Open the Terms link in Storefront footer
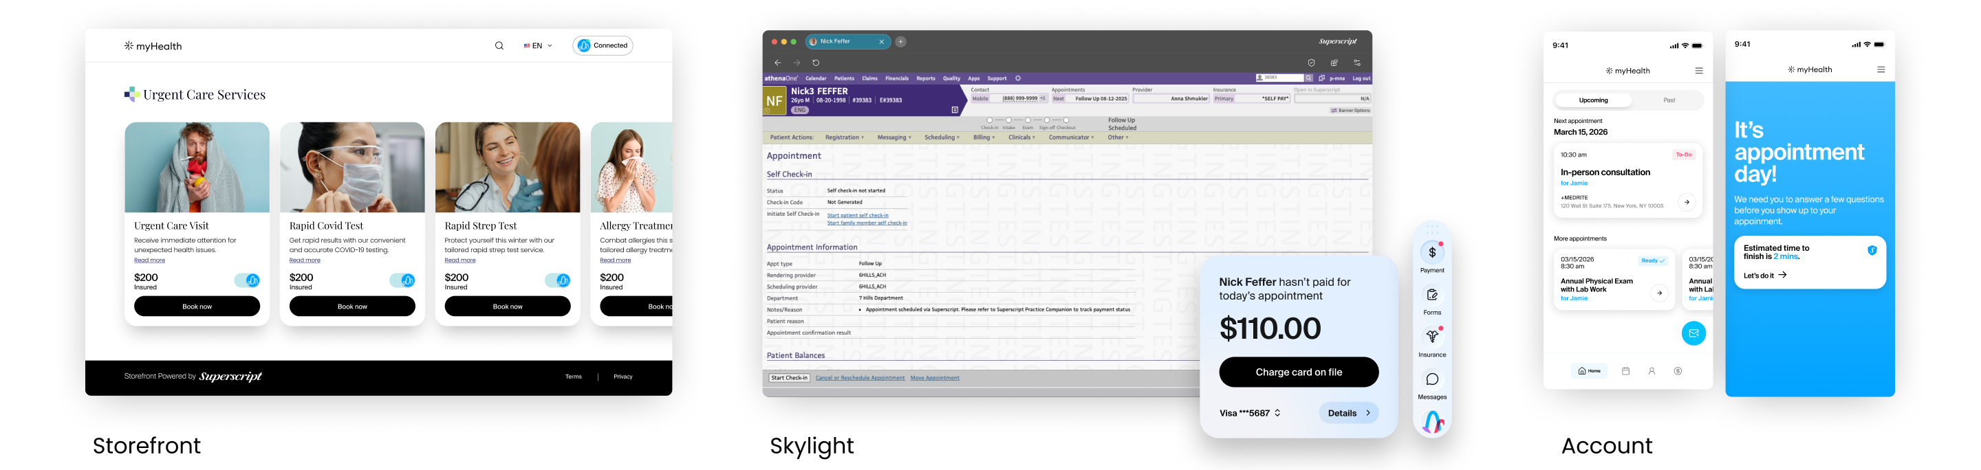The image size is (1981, 470). click(574, 377)
